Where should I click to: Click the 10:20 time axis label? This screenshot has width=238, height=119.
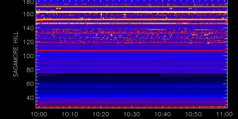point(101,114)
